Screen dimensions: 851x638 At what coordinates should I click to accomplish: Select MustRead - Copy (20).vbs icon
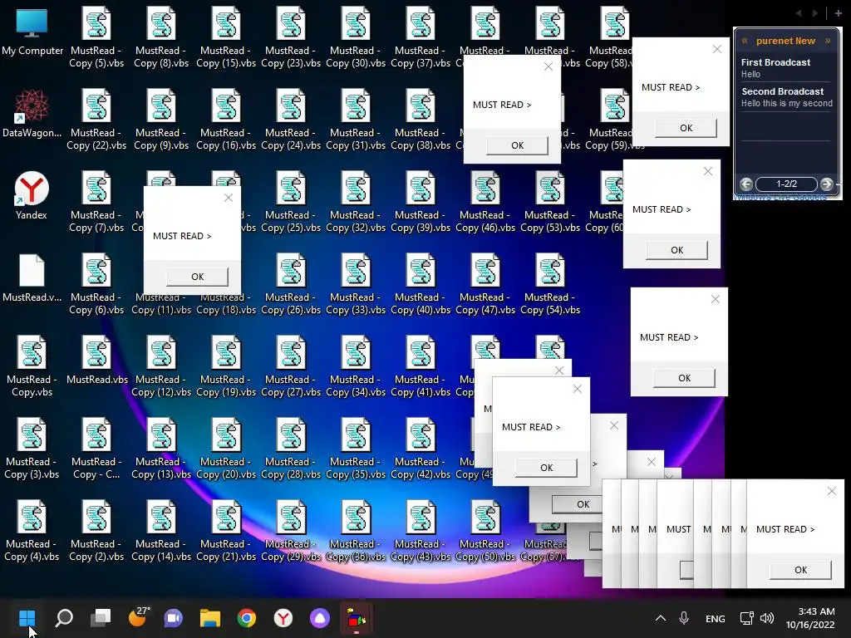coord(226,449)
